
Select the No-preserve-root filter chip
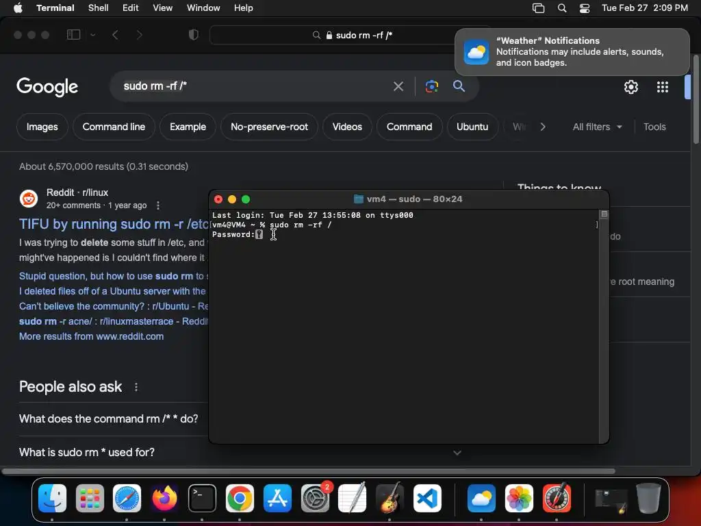point(269,127)
